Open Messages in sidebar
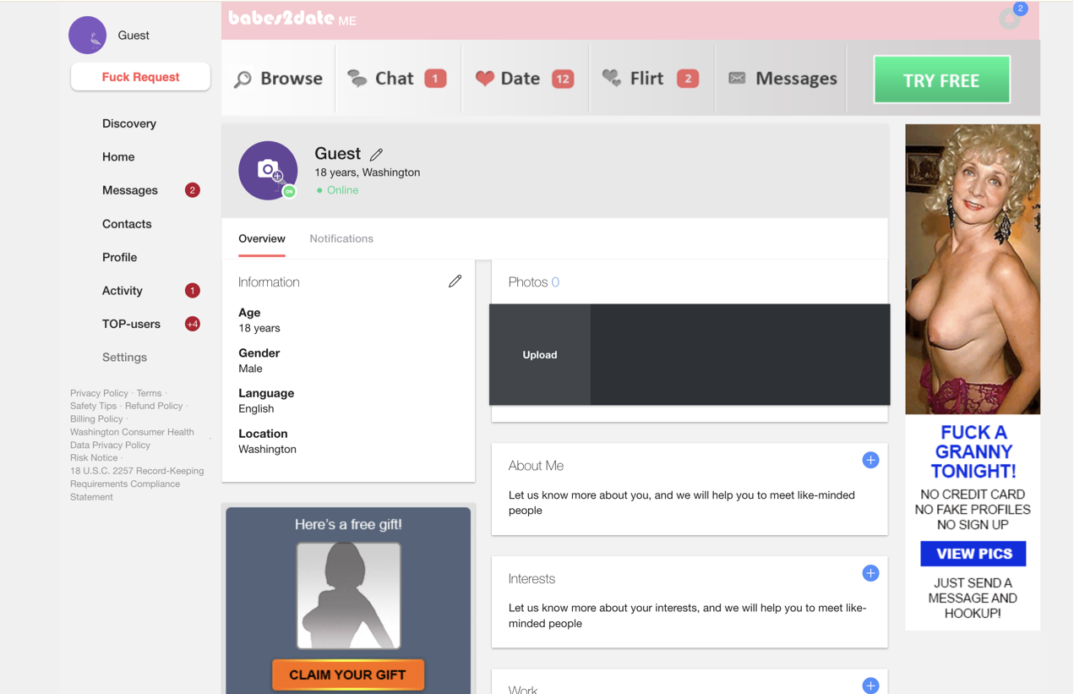This screenshot has width=1074, height=694. point(130,190)
